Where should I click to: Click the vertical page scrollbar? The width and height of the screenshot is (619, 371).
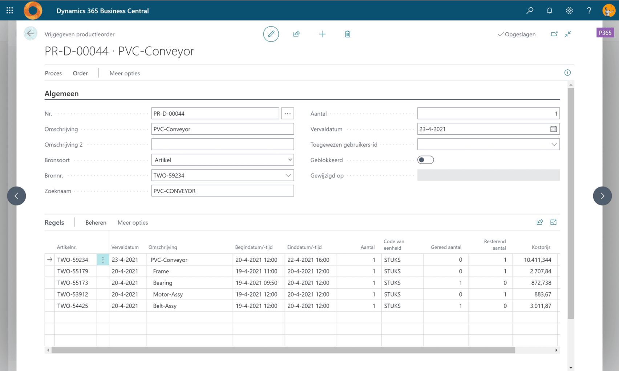pos(571,203)
